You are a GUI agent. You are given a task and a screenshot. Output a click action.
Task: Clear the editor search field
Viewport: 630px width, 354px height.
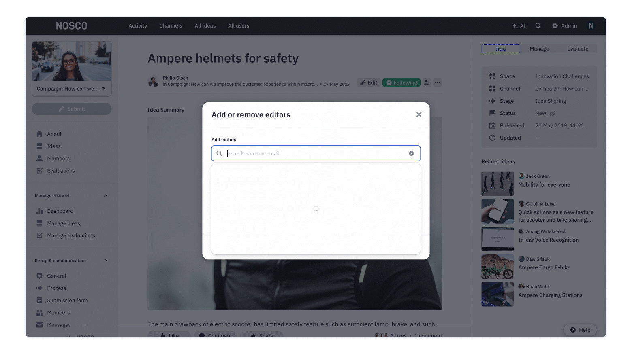click(x=411, y=153)
